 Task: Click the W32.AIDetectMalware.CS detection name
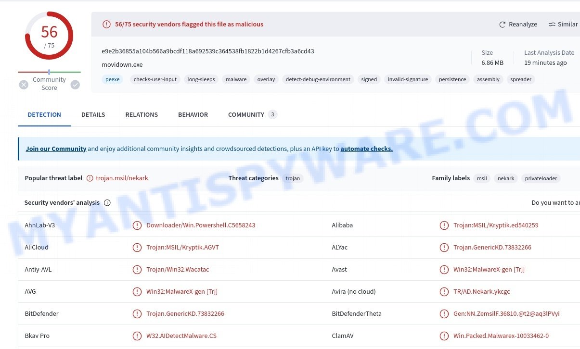point(181,336)
